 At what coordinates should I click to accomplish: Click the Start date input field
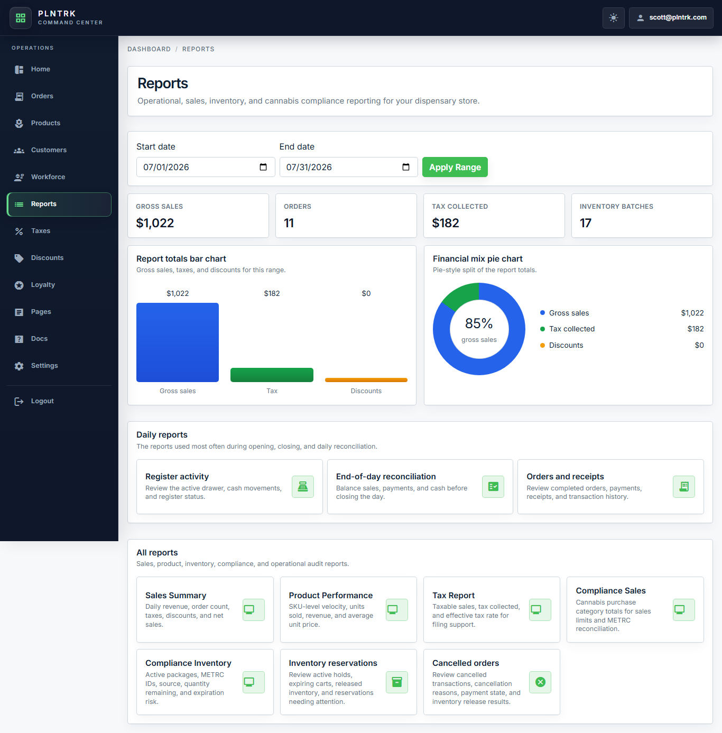206,167
